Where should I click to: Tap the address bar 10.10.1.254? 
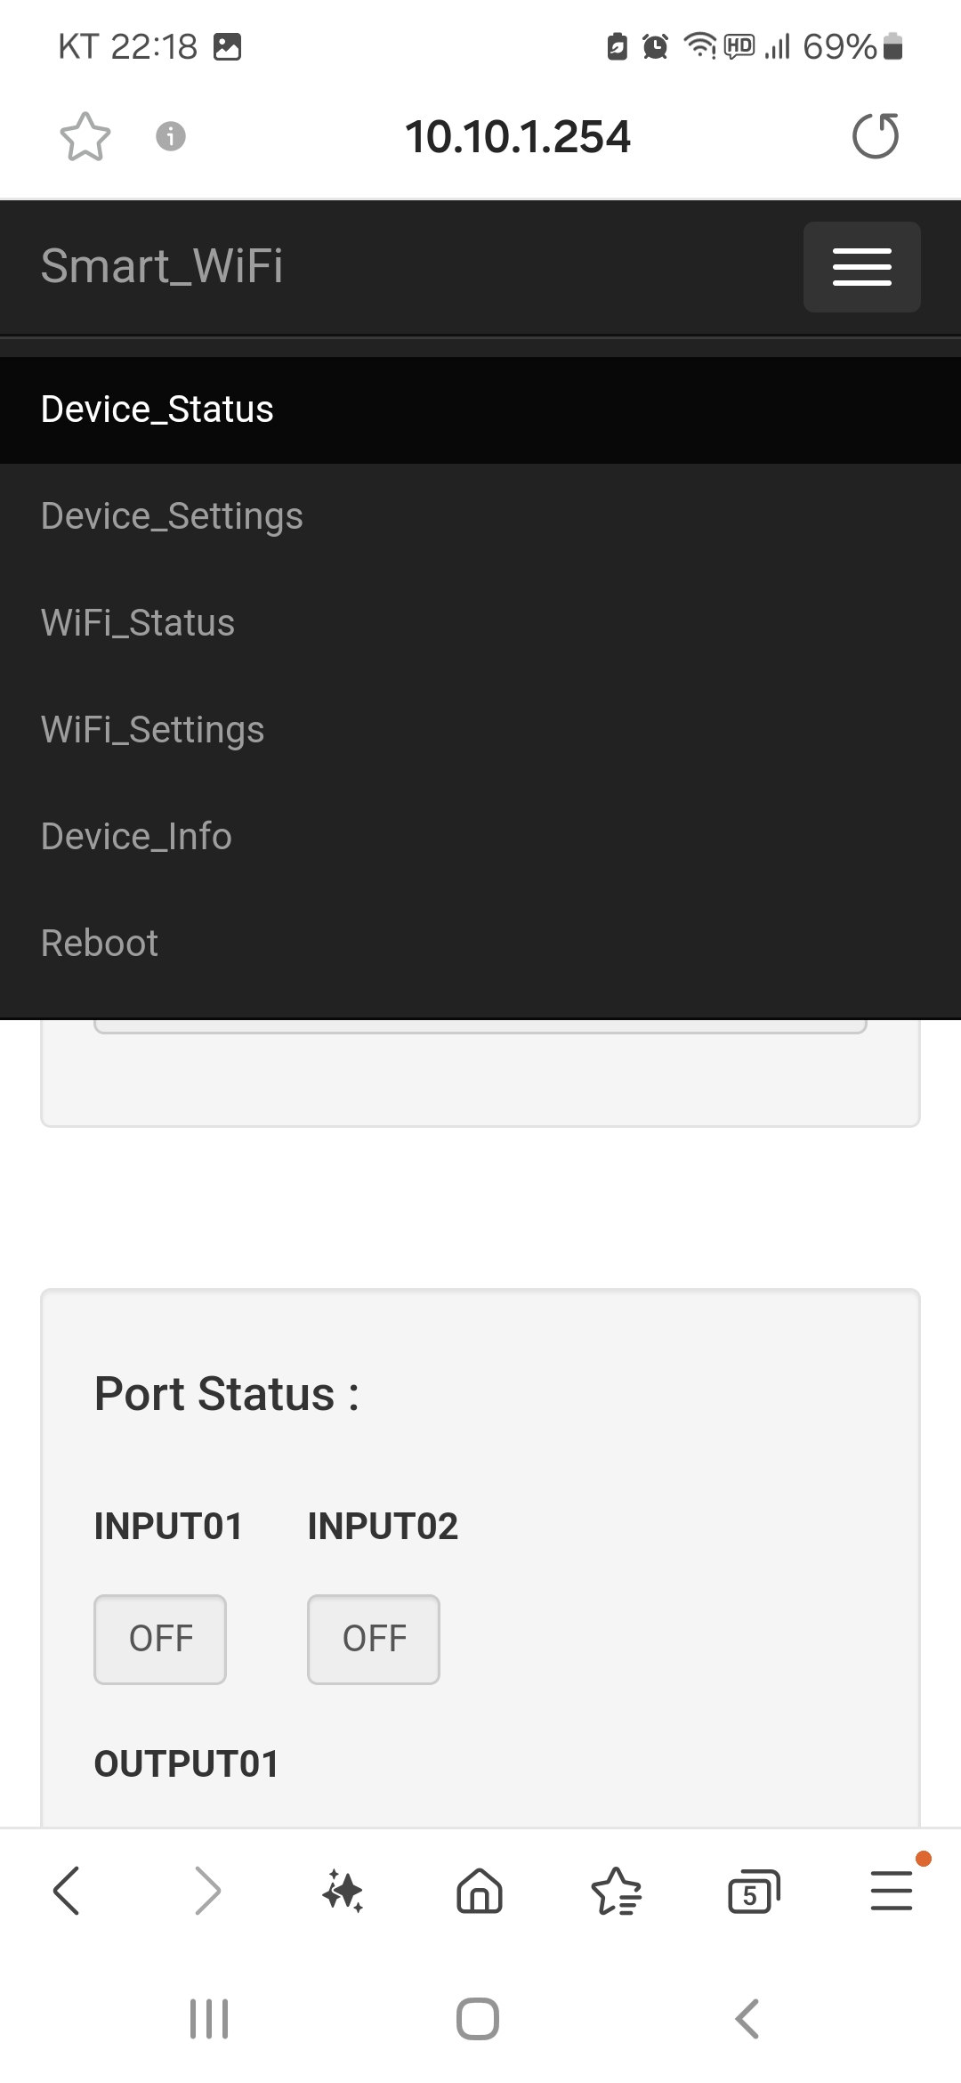517,137
